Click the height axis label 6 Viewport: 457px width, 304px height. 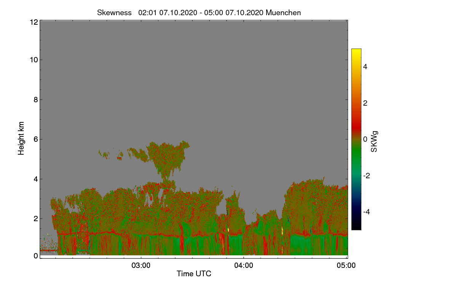coord(36,139)
